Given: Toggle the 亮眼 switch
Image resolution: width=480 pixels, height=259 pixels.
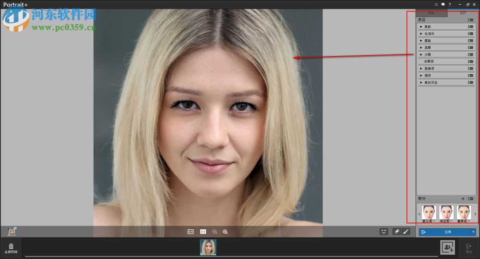Looking at the screenshot, I should (470, 48).
